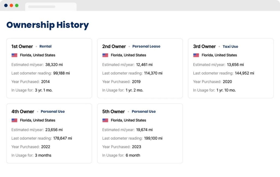This screenshot has height=177, width=280.
Task: Click the Personal Lease tag on 2nd Owner
Action: [146, 46]
